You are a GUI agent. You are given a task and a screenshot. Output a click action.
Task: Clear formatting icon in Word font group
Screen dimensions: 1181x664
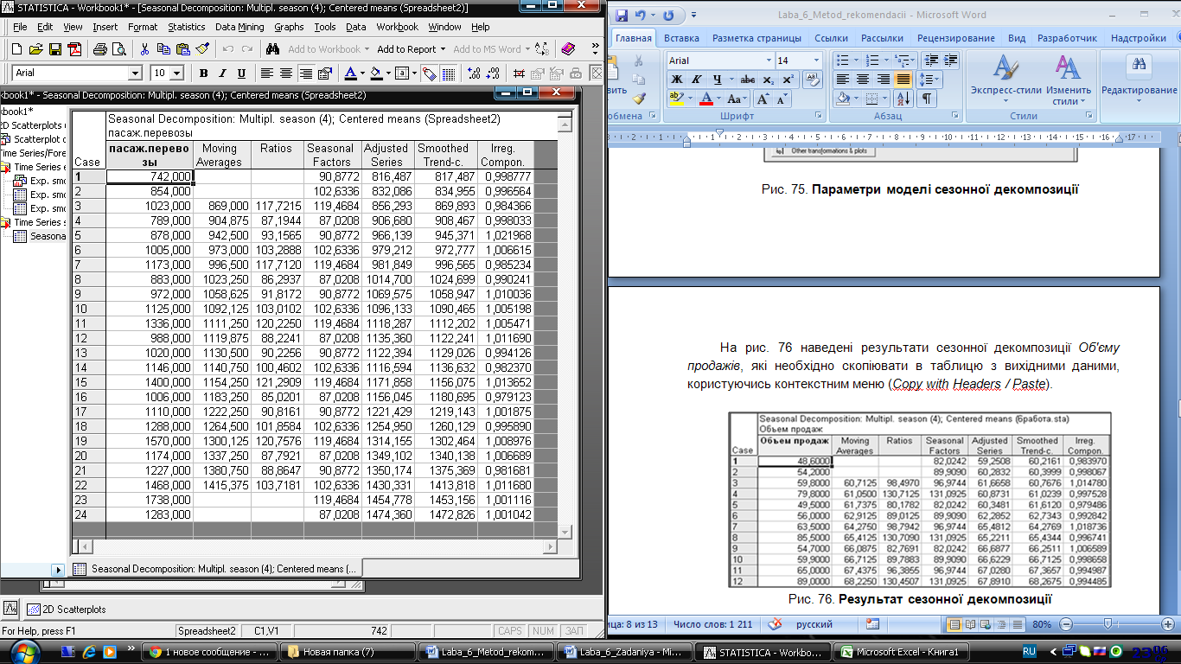(x=811, y=80)
